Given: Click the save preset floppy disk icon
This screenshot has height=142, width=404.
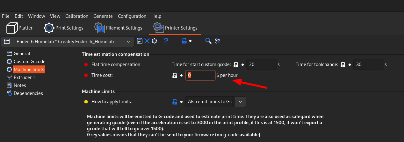Looking at the screenshot, I should click(139, 41).
